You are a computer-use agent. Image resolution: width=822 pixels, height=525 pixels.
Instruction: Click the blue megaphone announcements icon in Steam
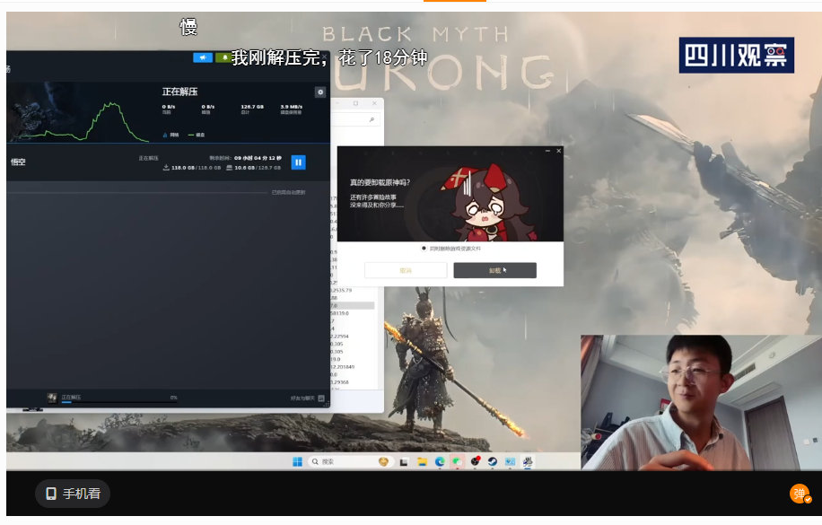pos(202,57)
